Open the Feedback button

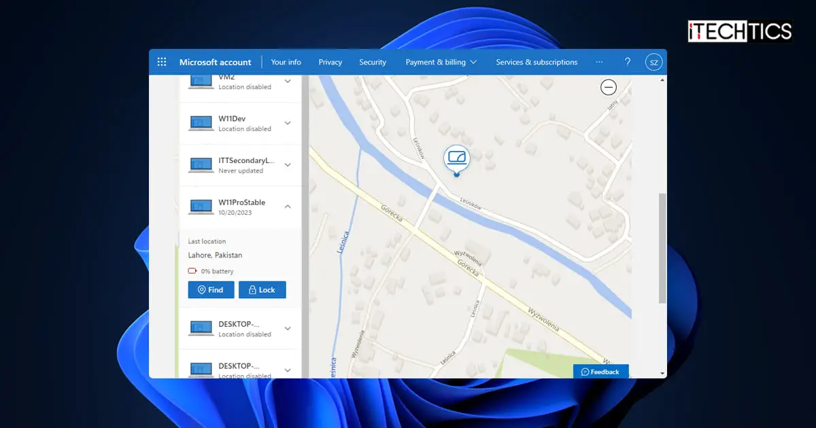click(600, 372)
